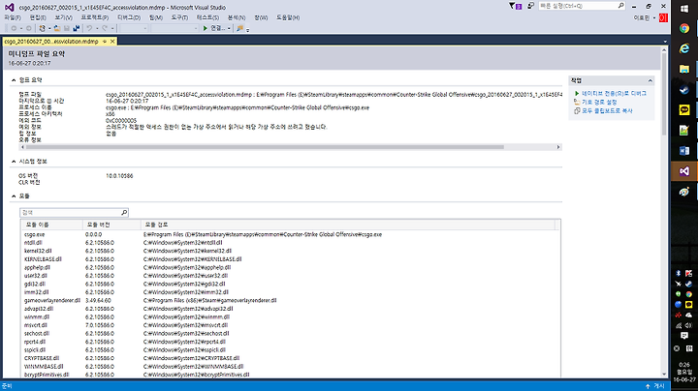Click the main vertical scrollbar down arrow

pyautogui.click(x=664, y=375)
